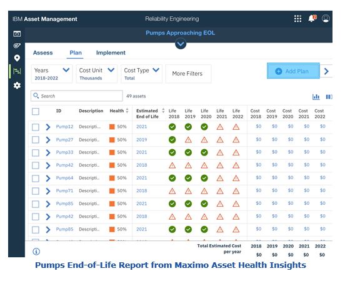This screenshot has height=291, width=345.
Task: Open More Filters
Action: pyautogui.click(x=188, y=74)
